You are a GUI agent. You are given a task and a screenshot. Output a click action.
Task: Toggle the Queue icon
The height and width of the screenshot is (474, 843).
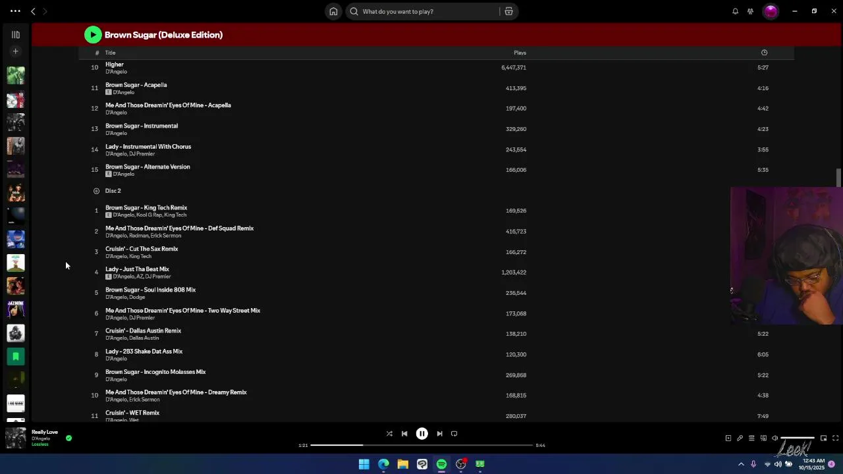click(x=751, y=438)
